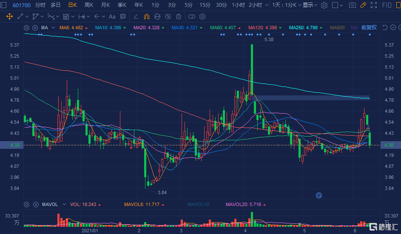Screen dimensions: 401x234
Task: Open MAVOL indicator settings gear
Action: [27, 204]
